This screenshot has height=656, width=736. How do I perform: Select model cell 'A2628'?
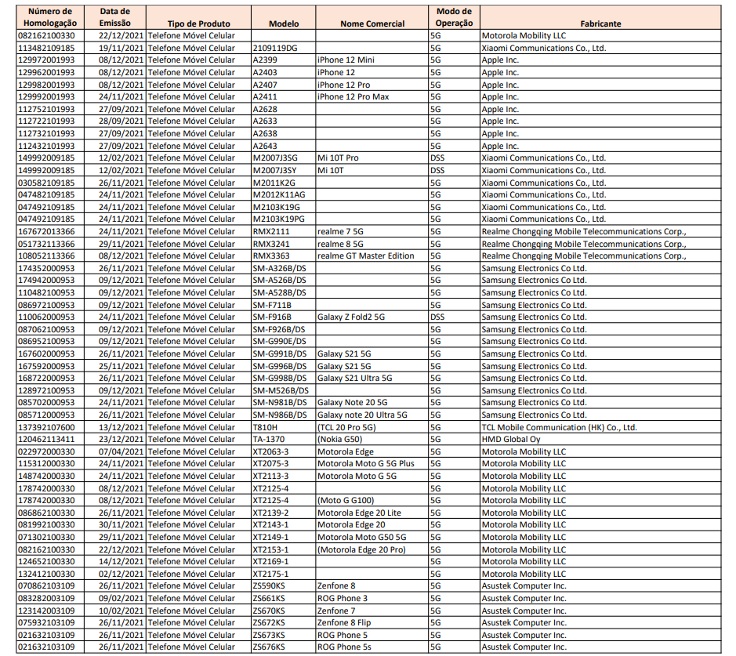[284, 110]
